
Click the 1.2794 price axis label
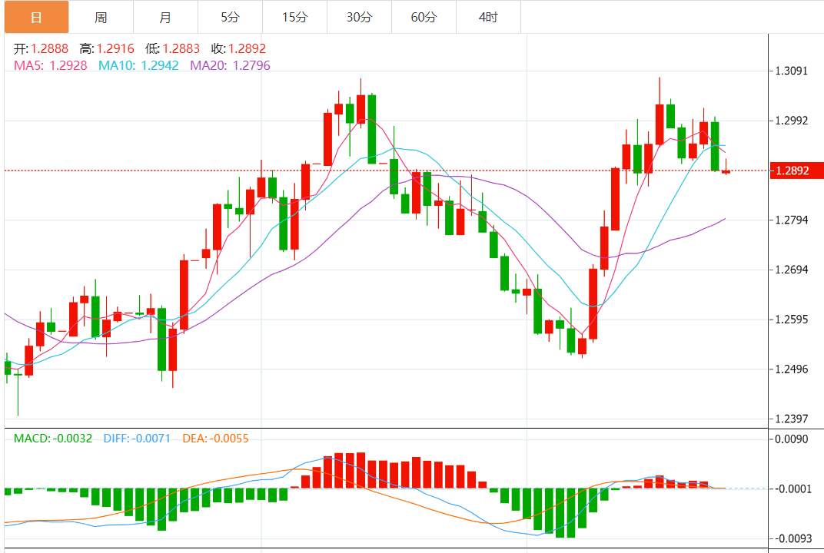[x=792, y=220]
